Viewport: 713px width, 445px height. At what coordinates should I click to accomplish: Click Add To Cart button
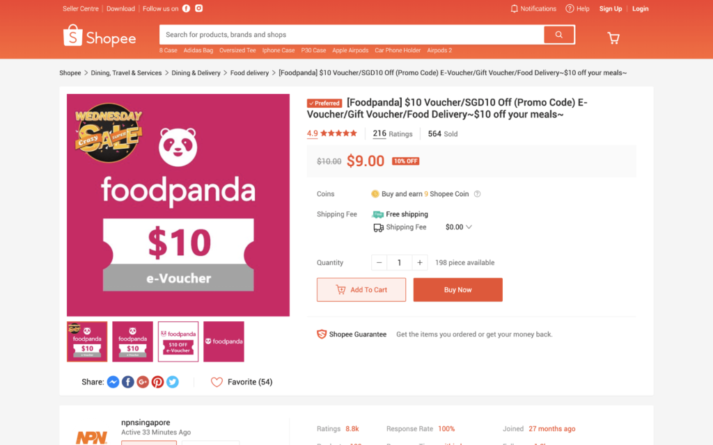click(x=361, y=290)
